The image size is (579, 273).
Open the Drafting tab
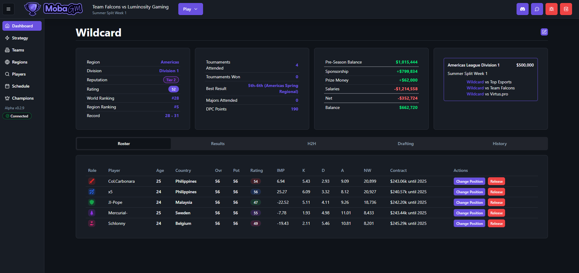406,144
